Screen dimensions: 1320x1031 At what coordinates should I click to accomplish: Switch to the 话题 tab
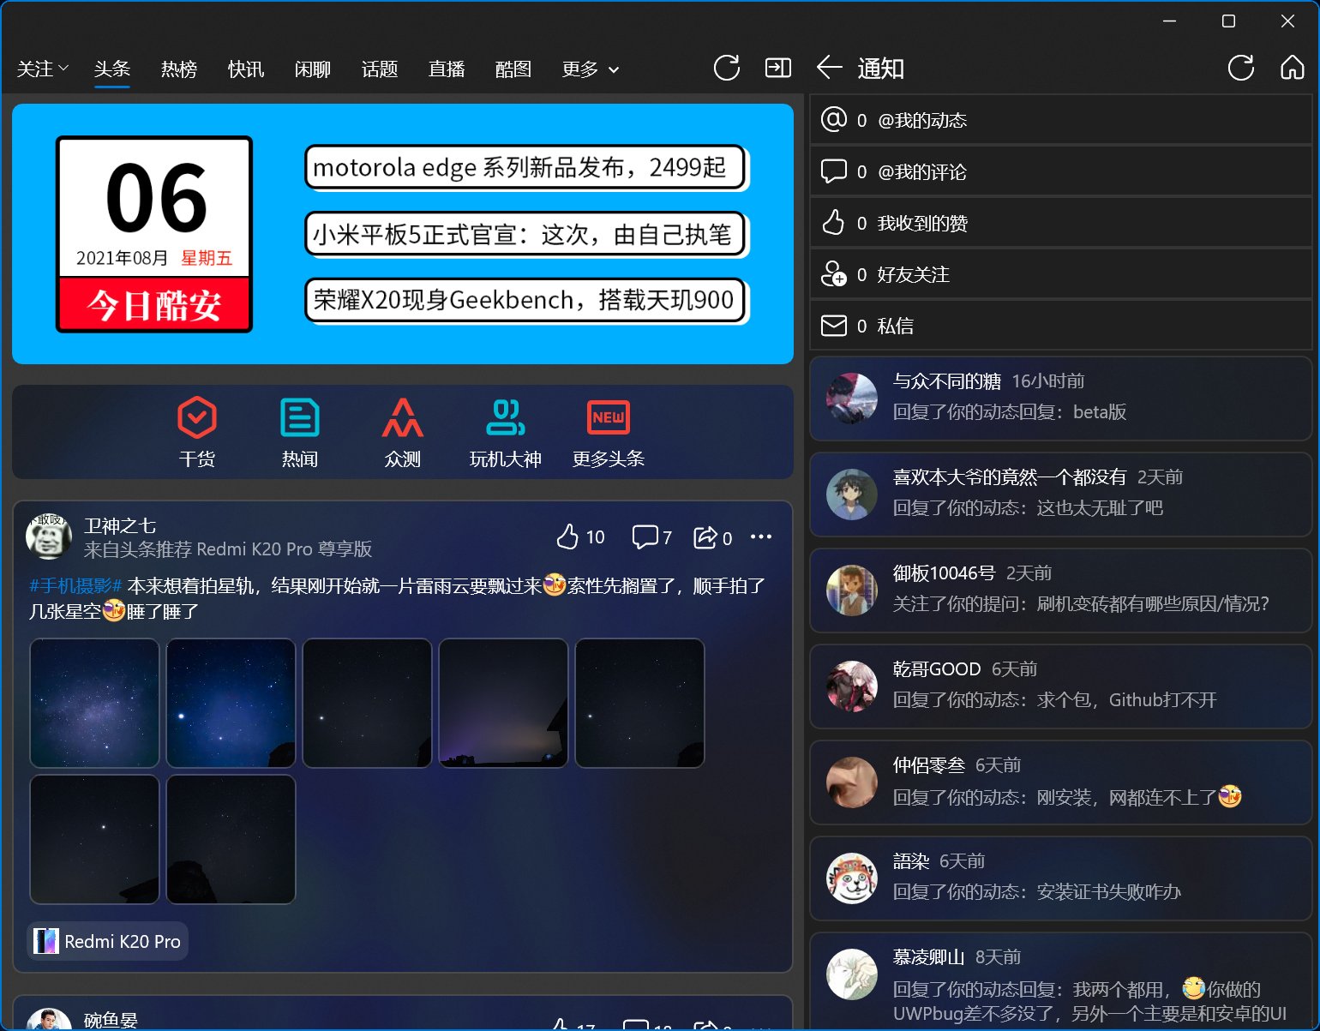(380, 69)
